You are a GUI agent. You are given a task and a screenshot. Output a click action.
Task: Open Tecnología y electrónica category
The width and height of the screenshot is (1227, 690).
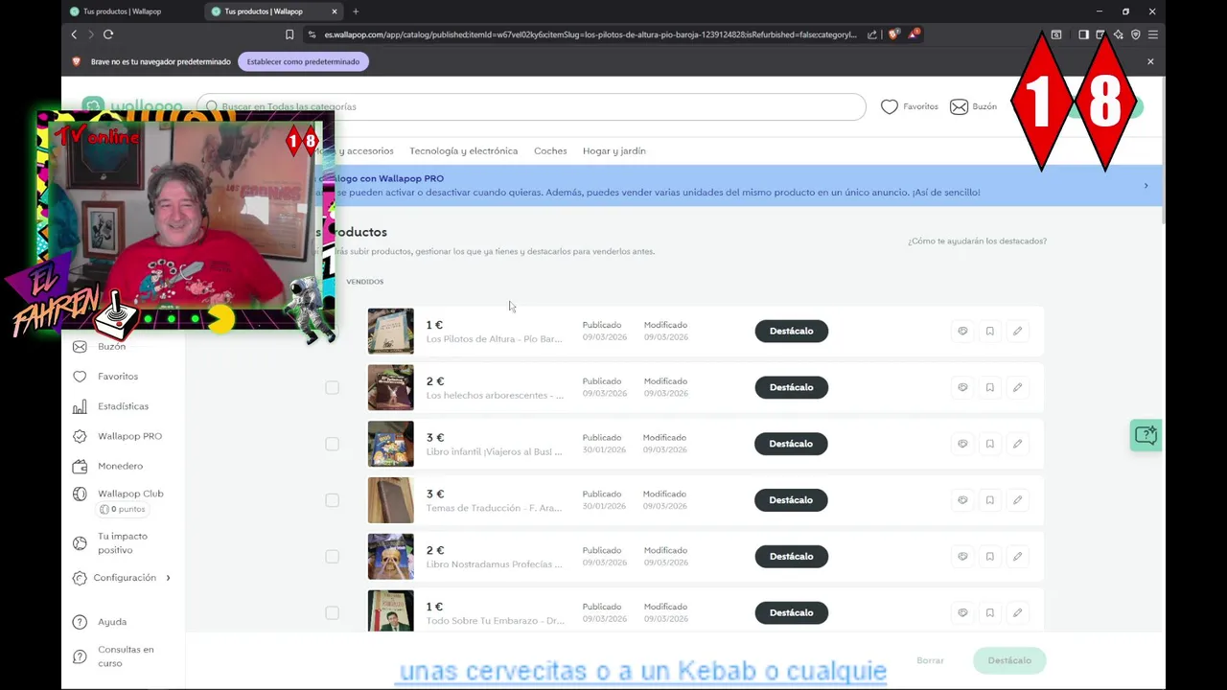pos(463,150)
